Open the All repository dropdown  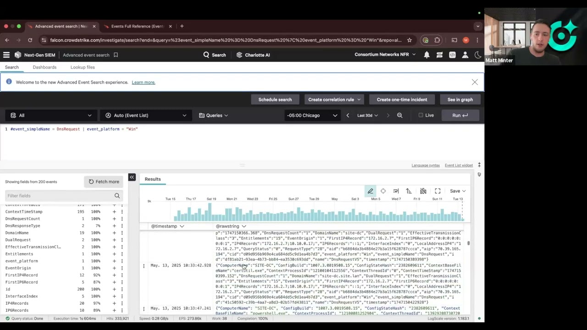[51, 115]
